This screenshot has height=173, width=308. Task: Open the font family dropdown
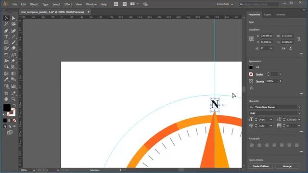pyautogui.click(x=299, y=107)
